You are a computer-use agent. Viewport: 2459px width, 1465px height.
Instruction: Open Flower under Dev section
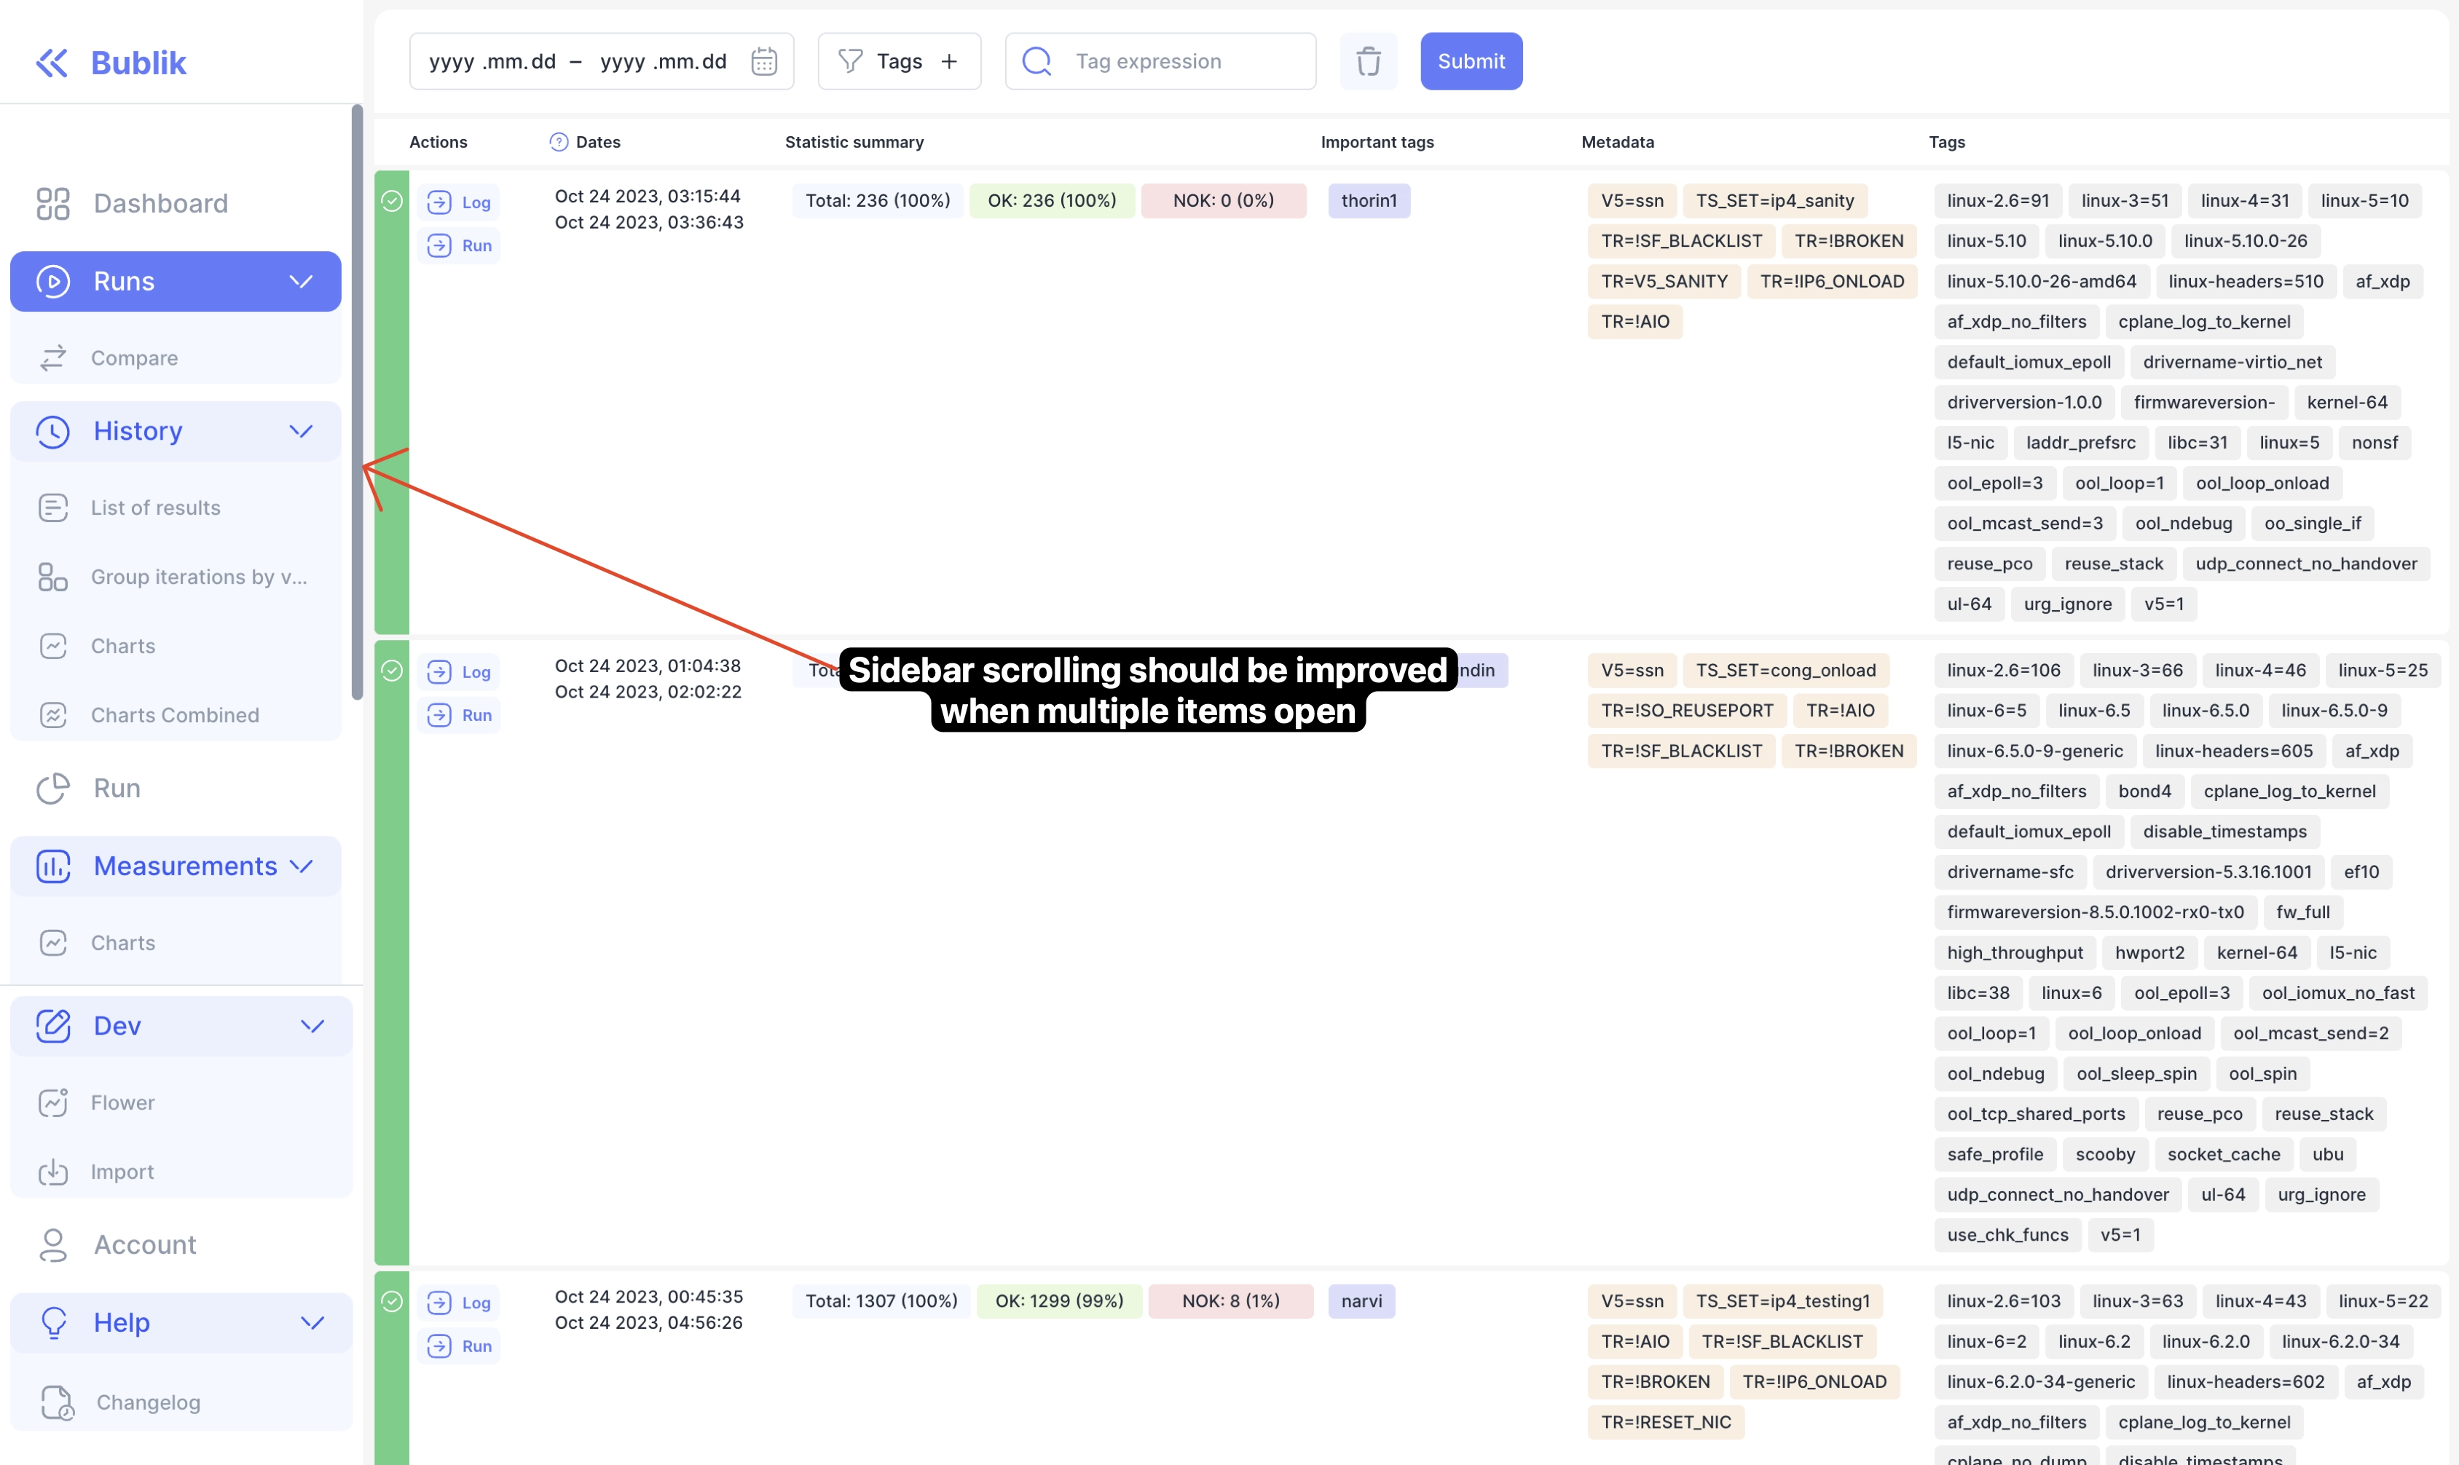[x=122, y=1102]
